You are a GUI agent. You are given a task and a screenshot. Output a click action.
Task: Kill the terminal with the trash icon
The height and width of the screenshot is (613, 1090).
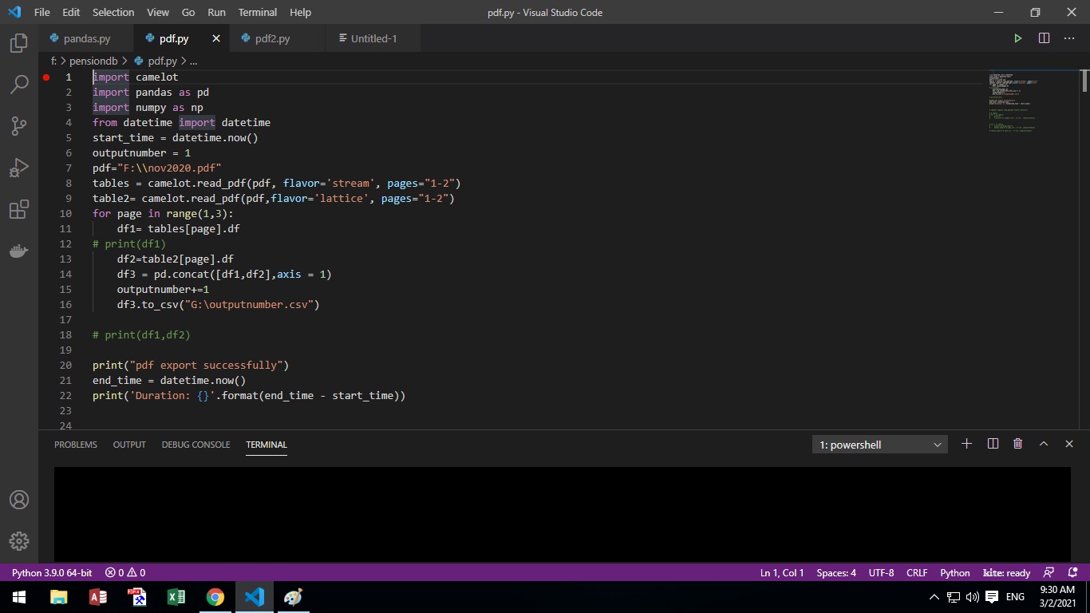(1017, 444)
